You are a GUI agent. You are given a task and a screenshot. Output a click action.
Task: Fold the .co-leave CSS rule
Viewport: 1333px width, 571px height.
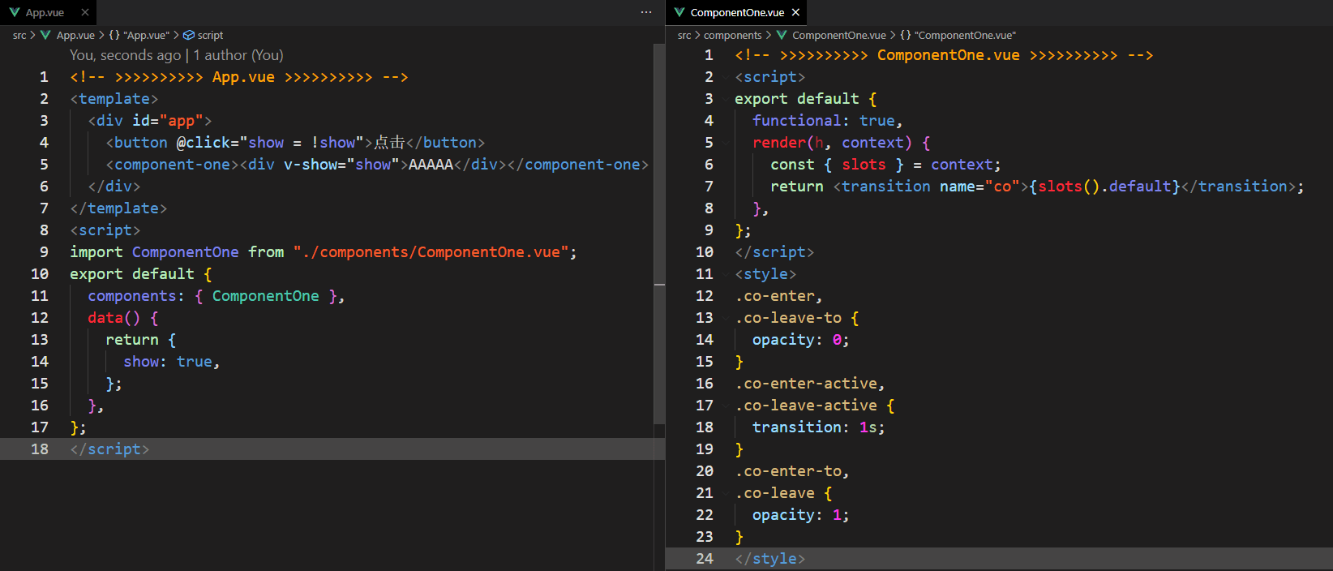click(x=726, y=493)
